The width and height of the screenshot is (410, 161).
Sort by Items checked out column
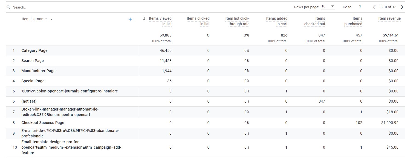pyautogui.click(x=315, y=21)
